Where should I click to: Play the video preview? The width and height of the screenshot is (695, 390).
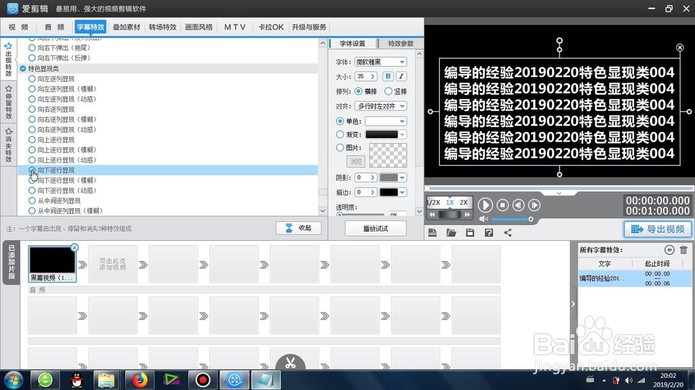click(x=485, y=205)
